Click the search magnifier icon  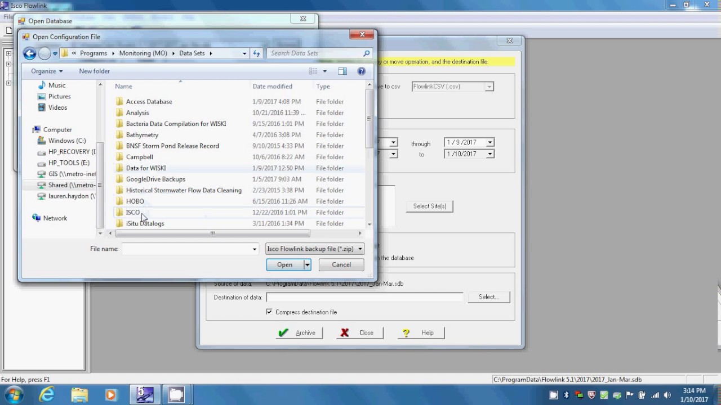click(366, 53)
